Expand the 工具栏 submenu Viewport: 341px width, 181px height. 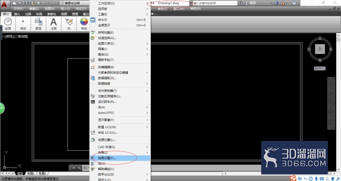[x=120, y=14]
